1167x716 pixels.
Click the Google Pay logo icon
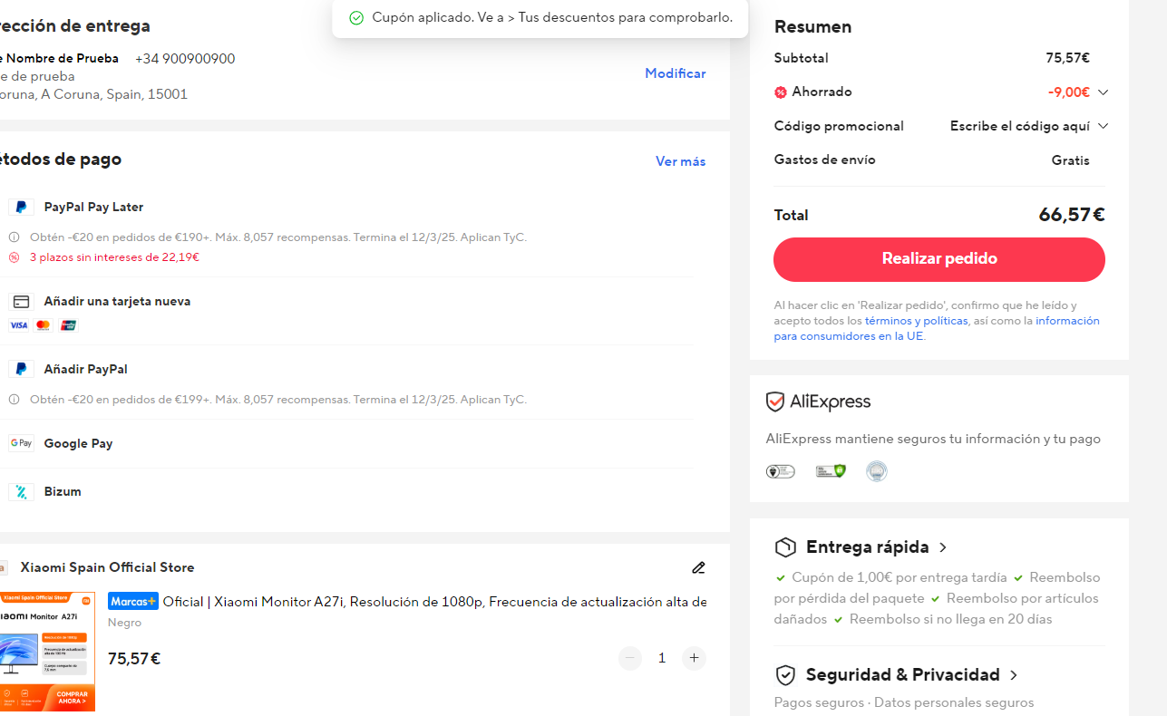(x=21, y=443)
